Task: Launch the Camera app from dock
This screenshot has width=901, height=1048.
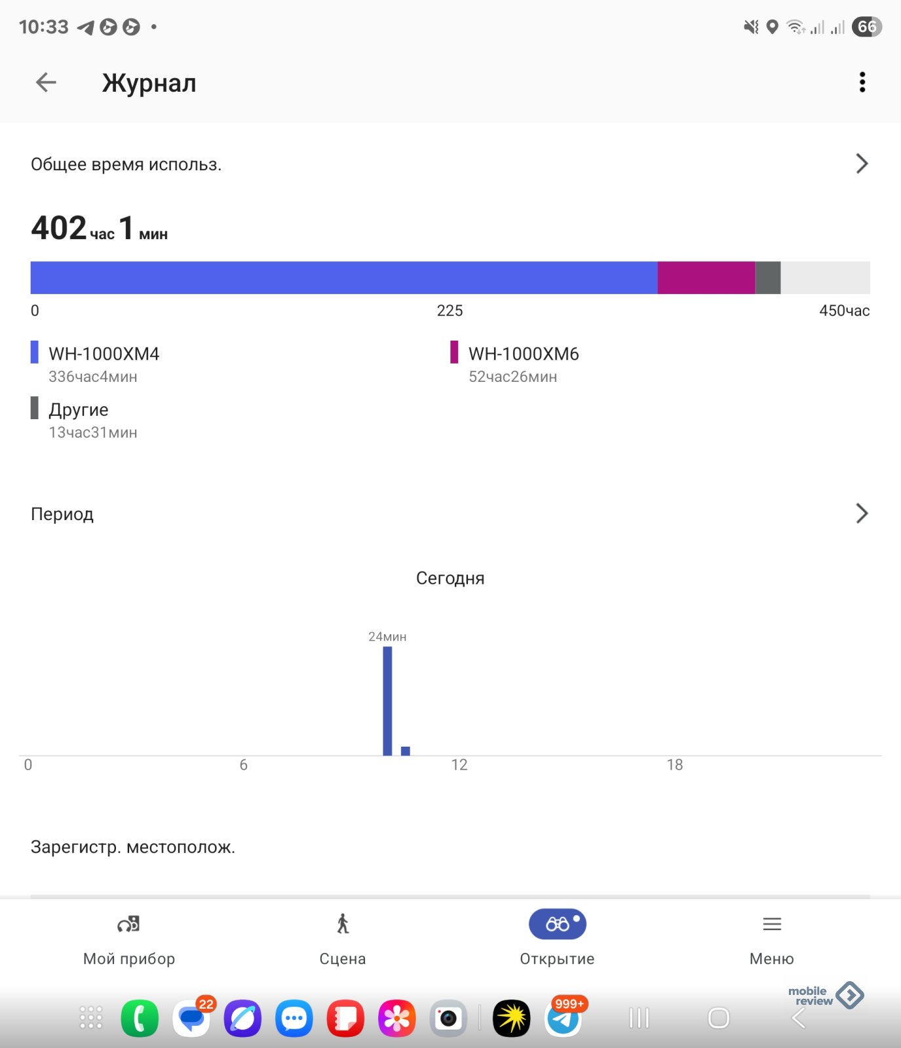Action: click(448, 1019)
